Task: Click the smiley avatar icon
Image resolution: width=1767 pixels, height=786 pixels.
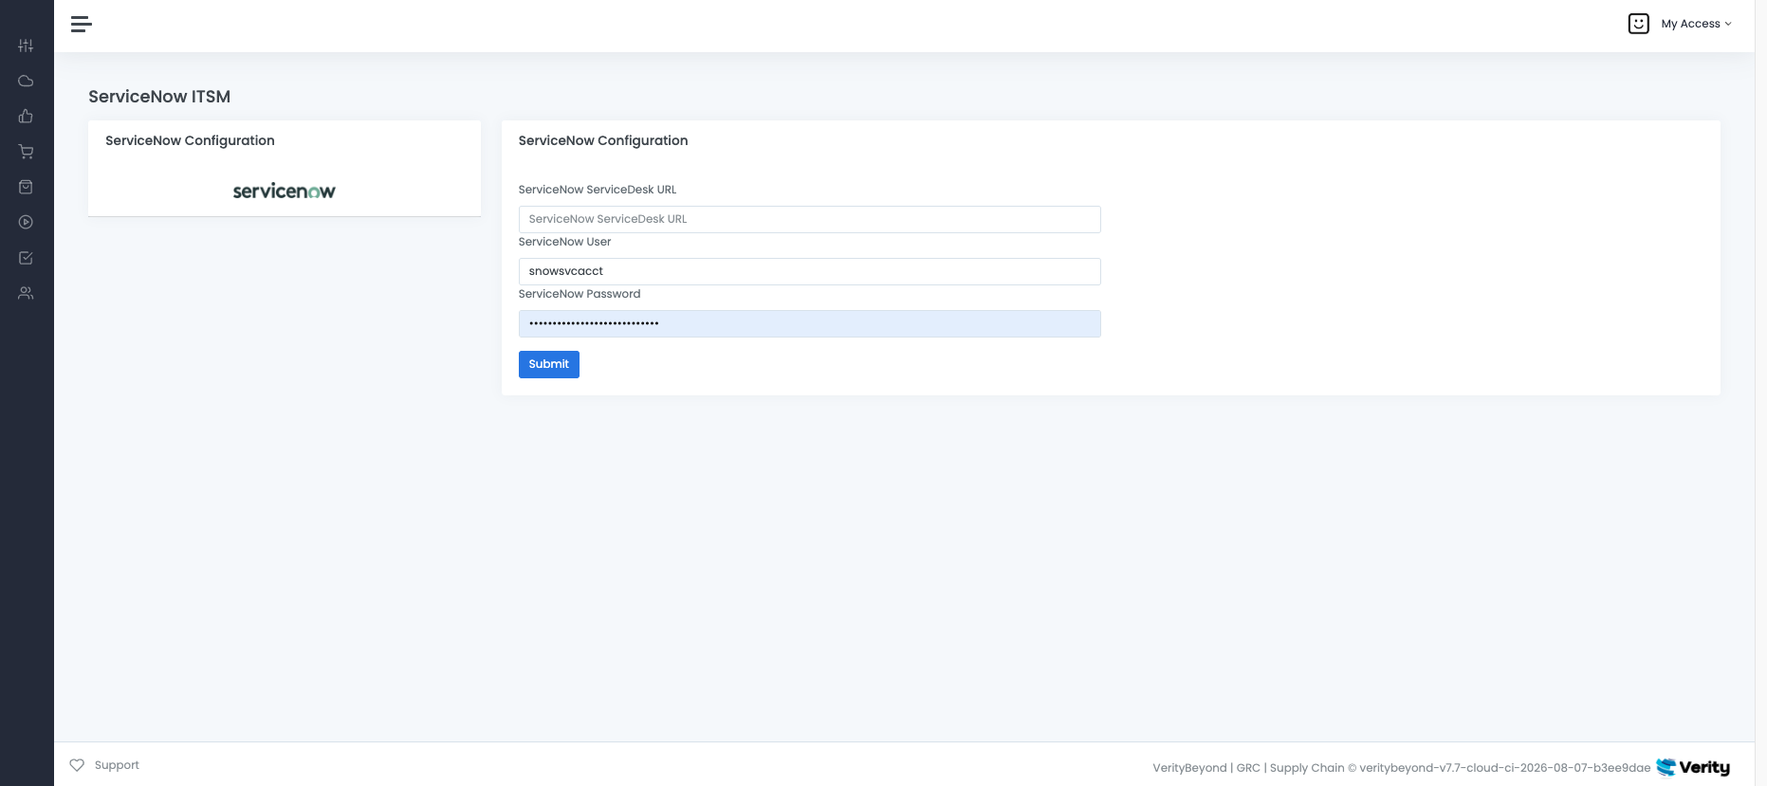Action: point(1638,24)
